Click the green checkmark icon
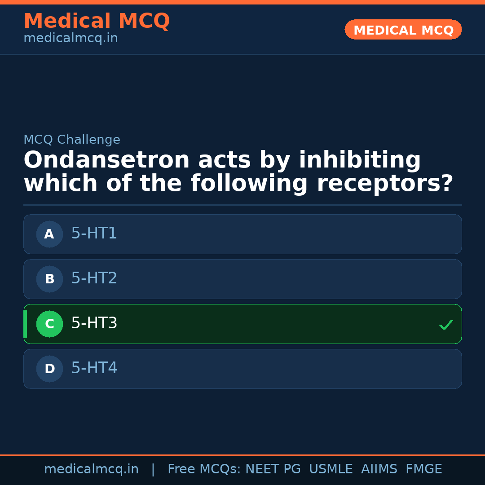The height and width of the screenshot is (485, 485). point(445,325)
